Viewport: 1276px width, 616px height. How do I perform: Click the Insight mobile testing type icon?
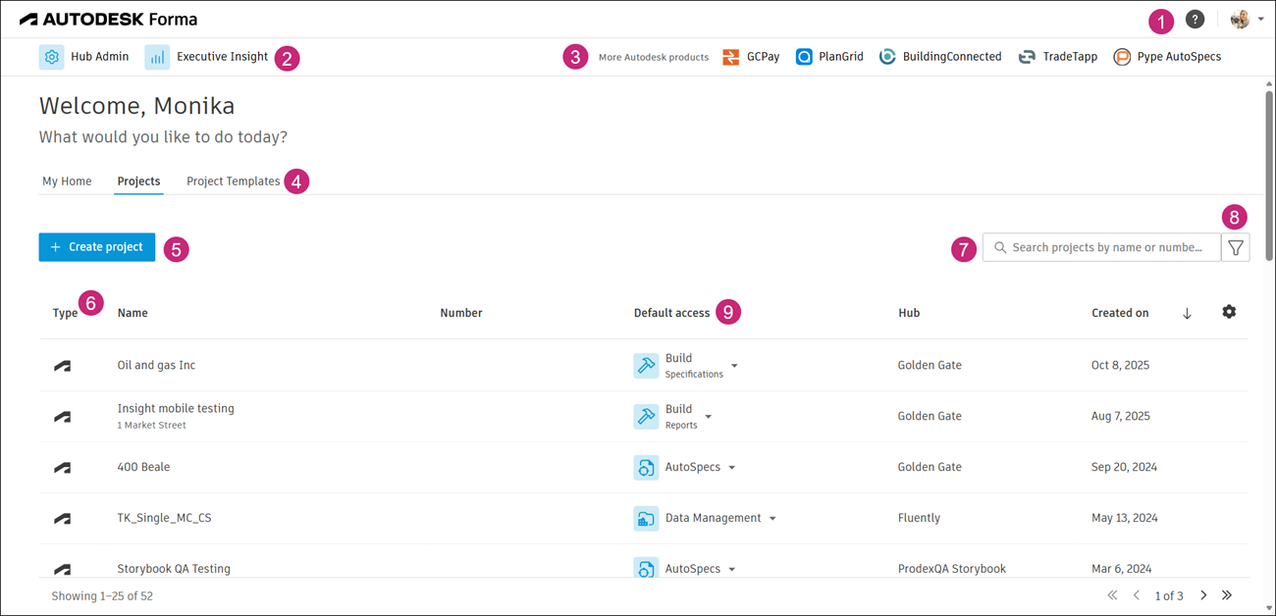(62, 417)
